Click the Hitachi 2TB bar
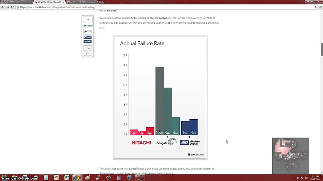Screen dimensions: 323x181 (x=134, y=132)
